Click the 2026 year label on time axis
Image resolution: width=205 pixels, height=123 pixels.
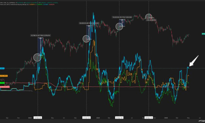click(166, 118)
